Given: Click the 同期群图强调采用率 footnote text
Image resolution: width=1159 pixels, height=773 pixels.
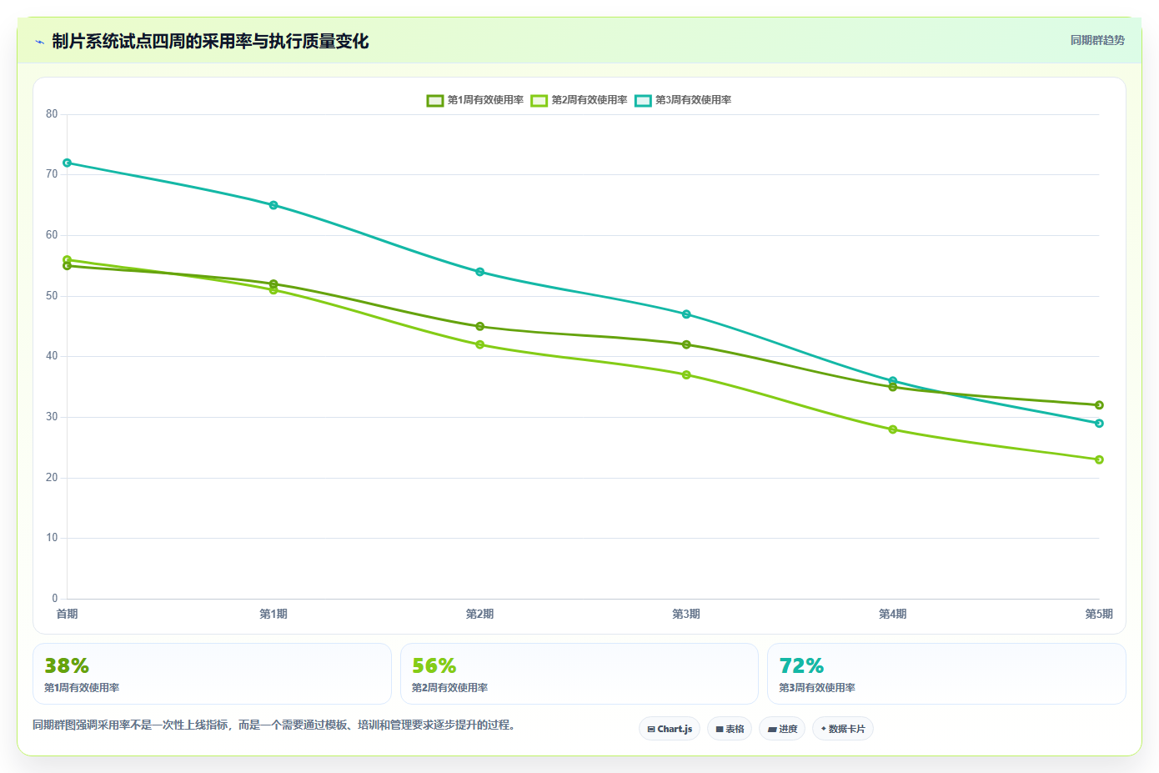Looking at the screenshot, I should point(275,725).
